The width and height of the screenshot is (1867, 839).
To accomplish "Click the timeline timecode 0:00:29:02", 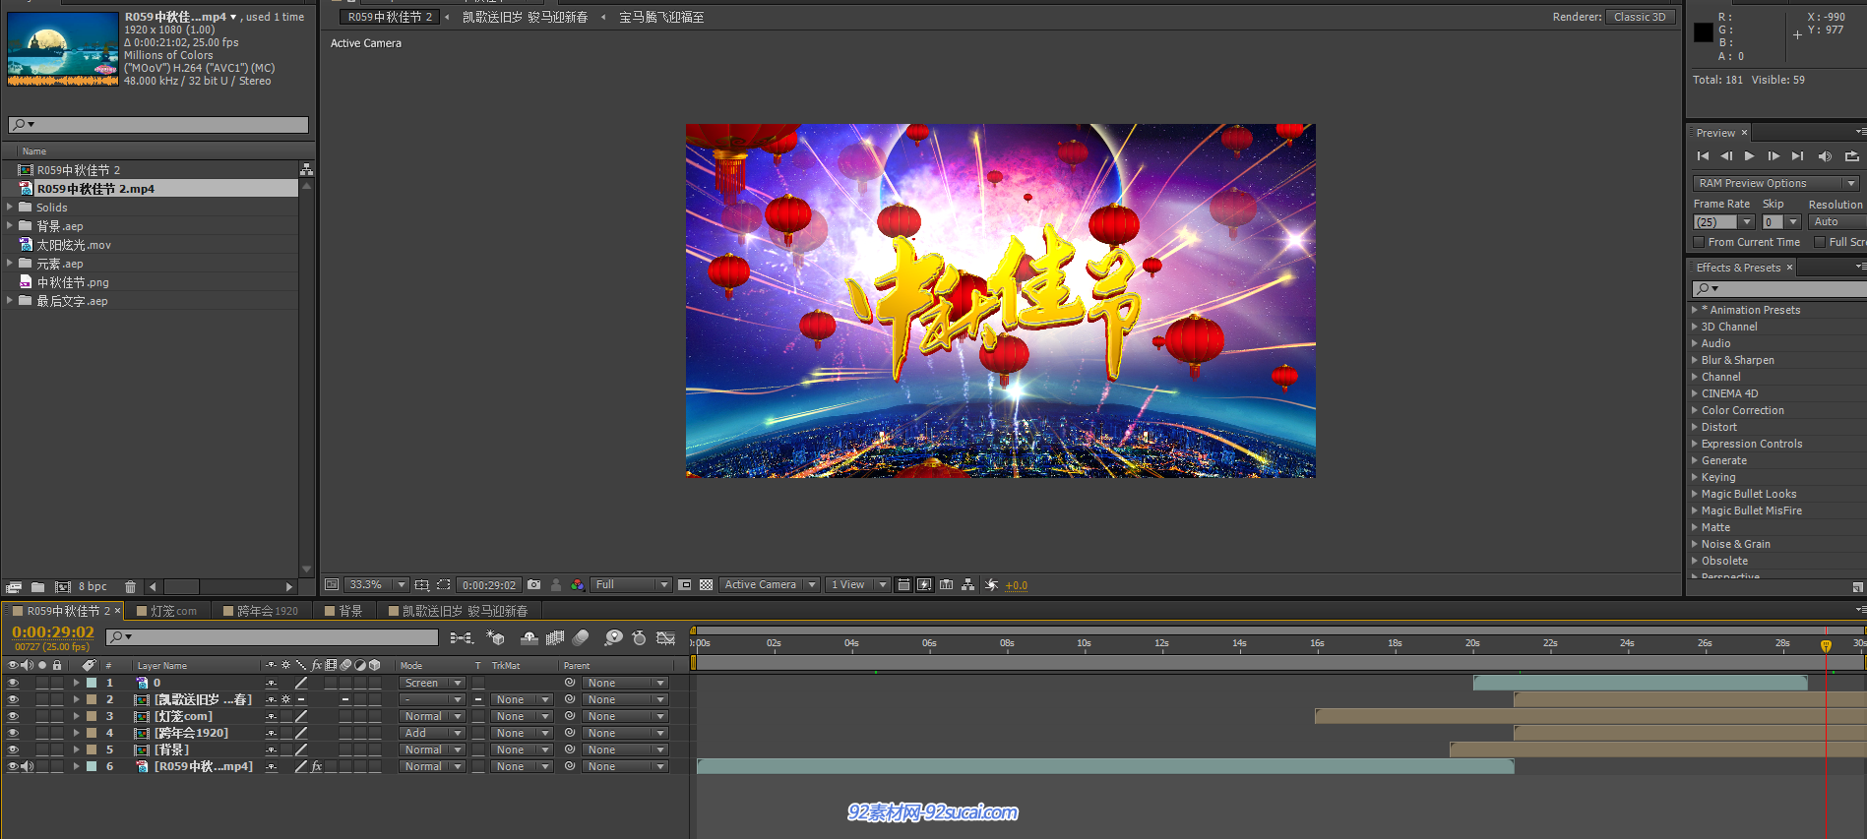I will point(53,632).
